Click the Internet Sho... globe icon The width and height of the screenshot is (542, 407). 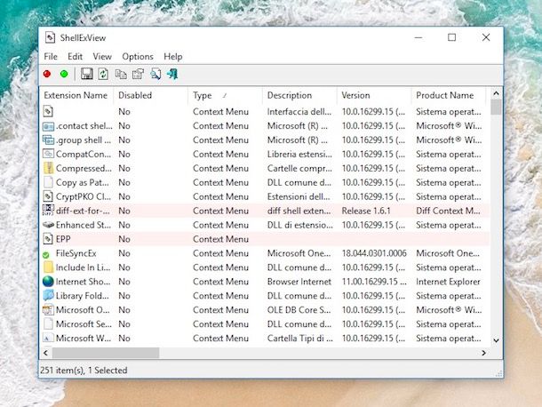pos(48,282)
